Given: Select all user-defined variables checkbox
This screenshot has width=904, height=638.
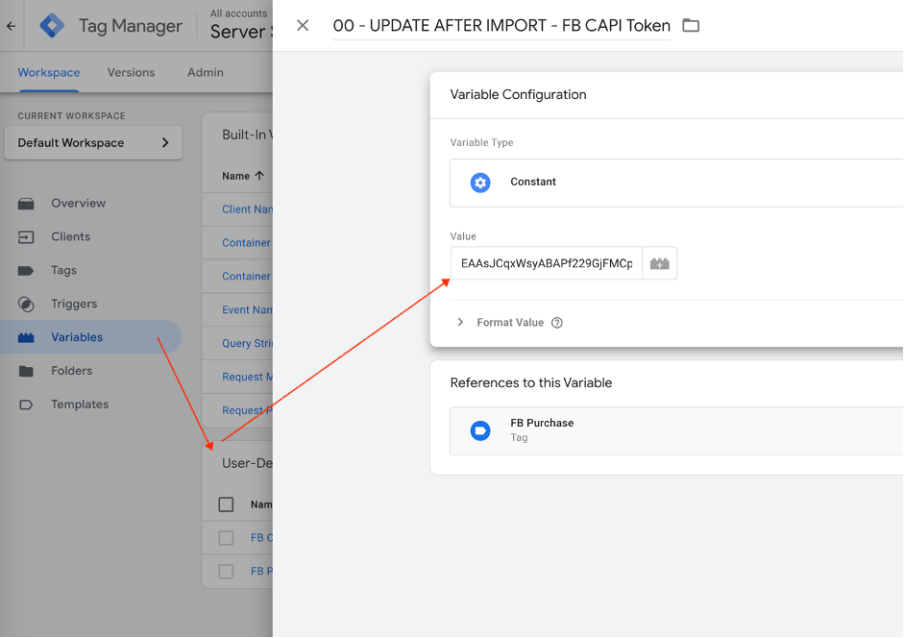Looking at the screenshot, I should coord(227,504).
